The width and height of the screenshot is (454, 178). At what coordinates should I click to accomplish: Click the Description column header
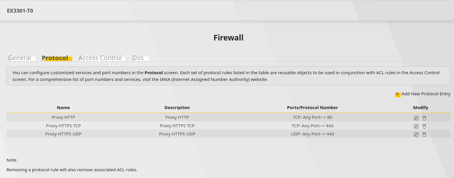click(177, 108)
